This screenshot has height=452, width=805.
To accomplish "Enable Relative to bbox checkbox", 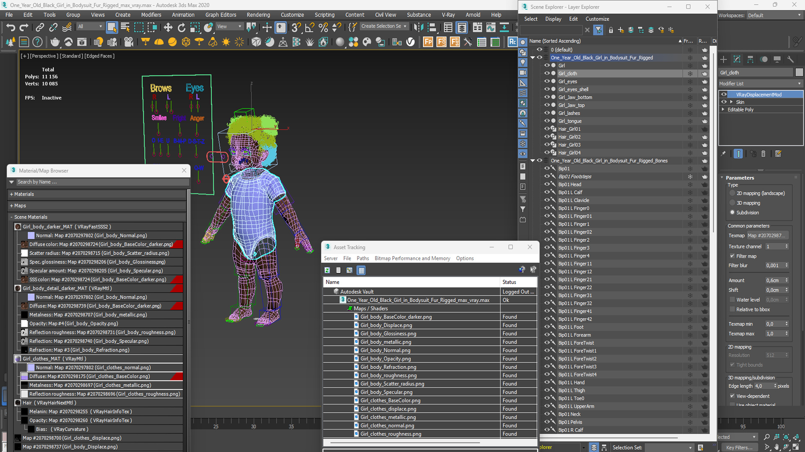I will [732, 309].
